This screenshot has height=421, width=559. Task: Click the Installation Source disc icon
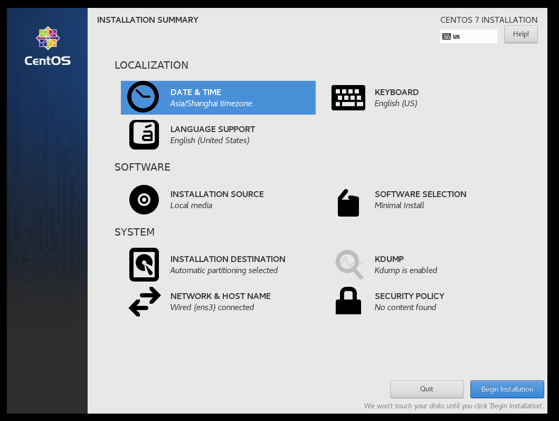(x=144, y=200)
